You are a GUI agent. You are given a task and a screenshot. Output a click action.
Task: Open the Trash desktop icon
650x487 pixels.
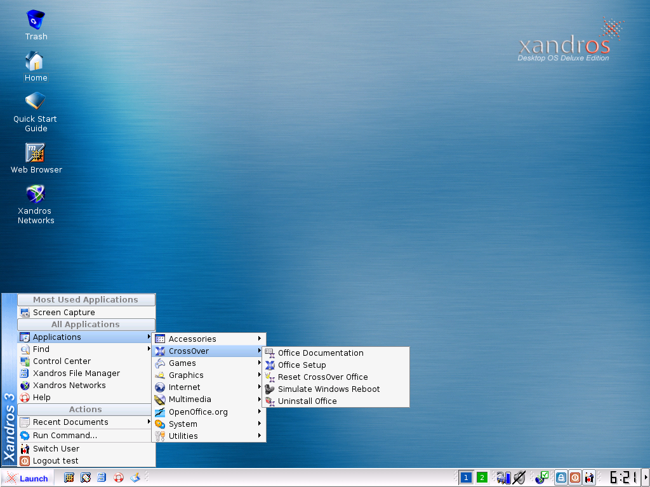36,25
